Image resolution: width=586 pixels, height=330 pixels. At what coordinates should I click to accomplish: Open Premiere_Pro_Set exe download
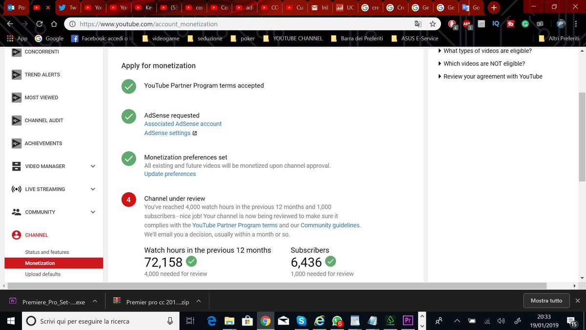(48, 302)
